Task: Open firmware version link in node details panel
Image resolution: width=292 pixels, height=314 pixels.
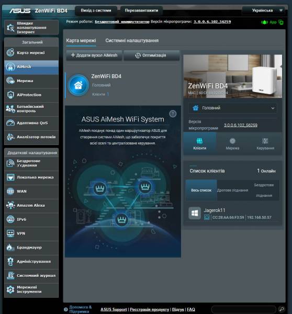Action: pyautogui.click(x=241, y=125)
